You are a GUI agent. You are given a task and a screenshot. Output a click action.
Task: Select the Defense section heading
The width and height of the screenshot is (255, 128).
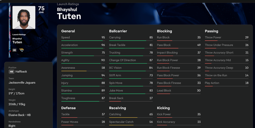[68, 108]
